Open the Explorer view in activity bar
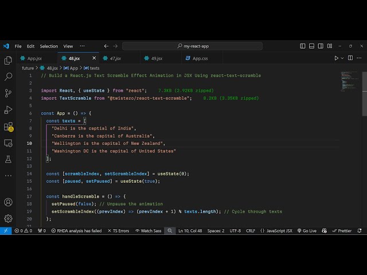This screenshot has height=275, width=367. [8, 60]
